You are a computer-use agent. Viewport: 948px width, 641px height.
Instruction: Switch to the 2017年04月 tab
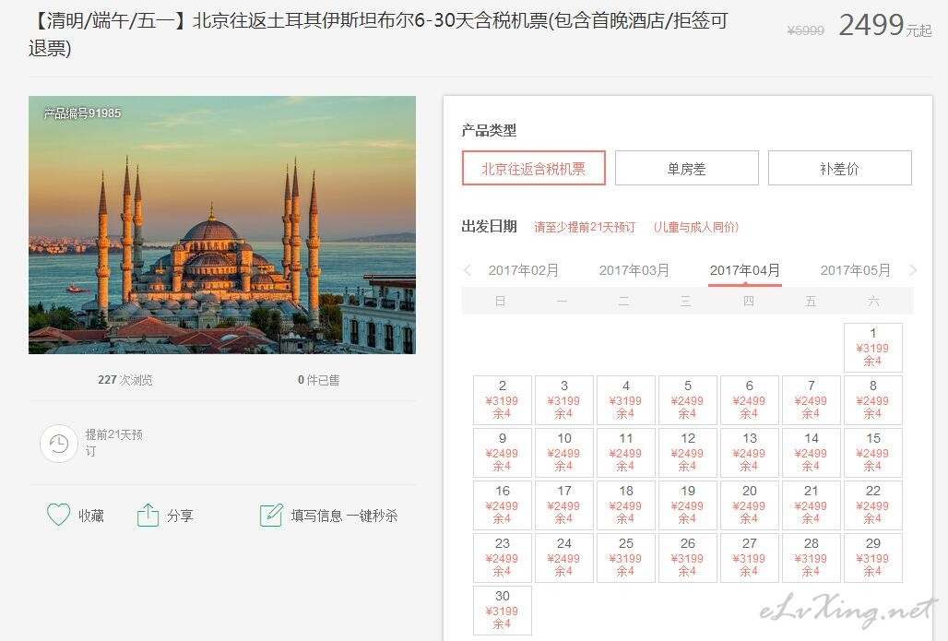(745, 270)
